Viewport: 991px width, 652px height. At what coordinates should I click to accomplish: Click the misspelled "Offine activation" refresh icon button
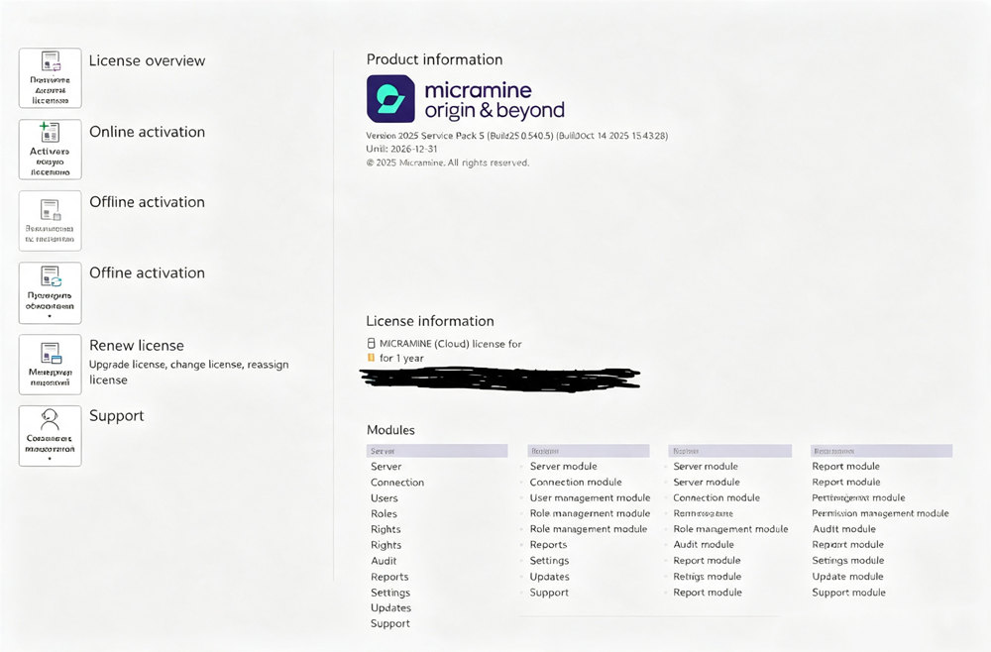tap(50, 293)
